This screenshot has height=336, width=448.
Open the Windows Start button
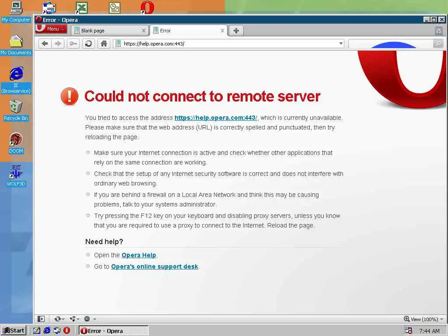[x=14, y=331]
